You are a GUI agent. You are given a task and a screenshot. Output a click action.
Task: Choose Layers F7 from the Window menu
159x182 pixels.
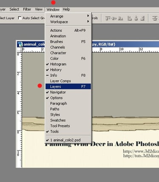(68, 87)
